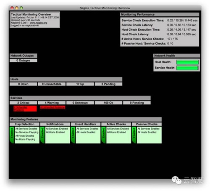The width and height of the screenshot is (210, 191).
Task: Click the Passive Checks Enabled green icon
Action: 134,135
